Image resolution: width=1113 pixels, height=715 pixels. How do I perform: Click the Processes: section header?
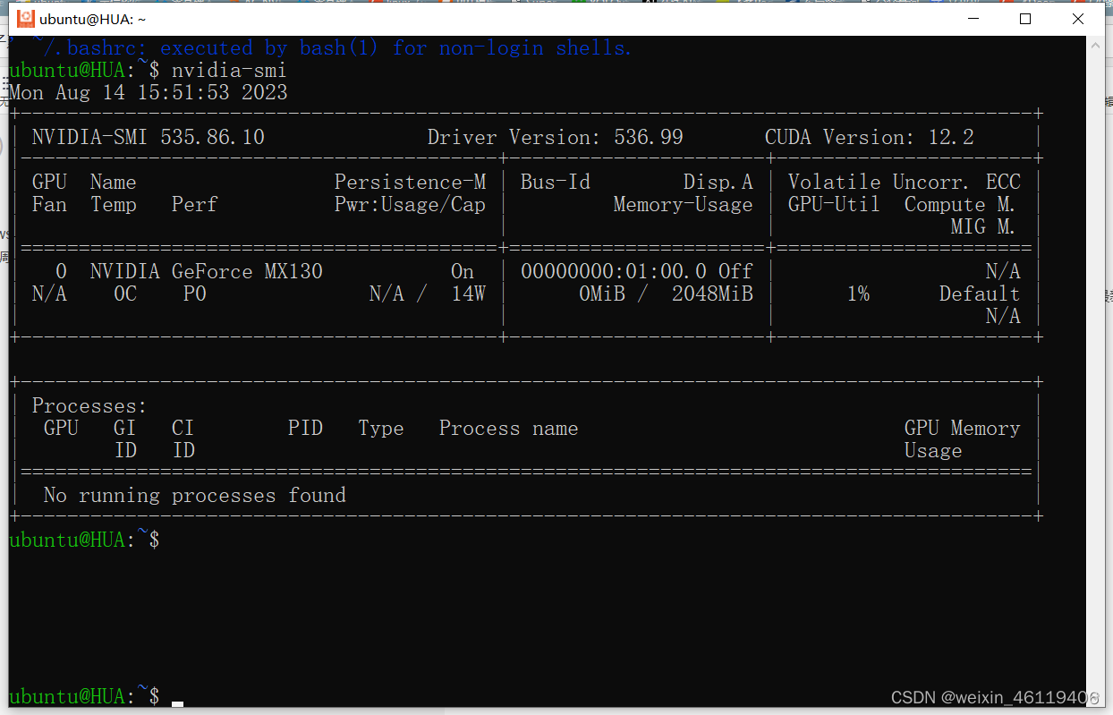point(88,405)
